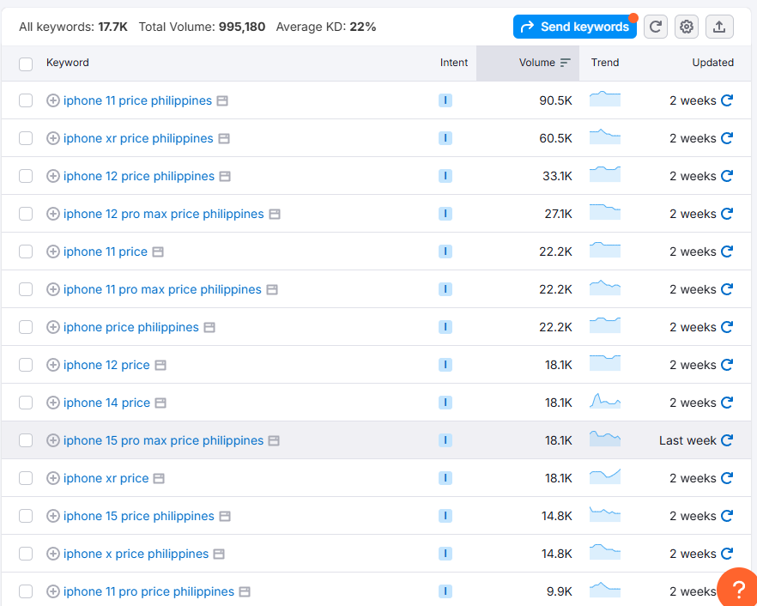Open SERP view icon for 'iphone 12 pro max price philippines'
The height and width of the screenshot is (606, 757).
coord(275,214)
